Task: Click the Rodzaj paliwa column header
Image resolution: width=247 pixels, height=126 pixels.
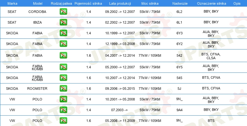Action: tap(61, 3)
